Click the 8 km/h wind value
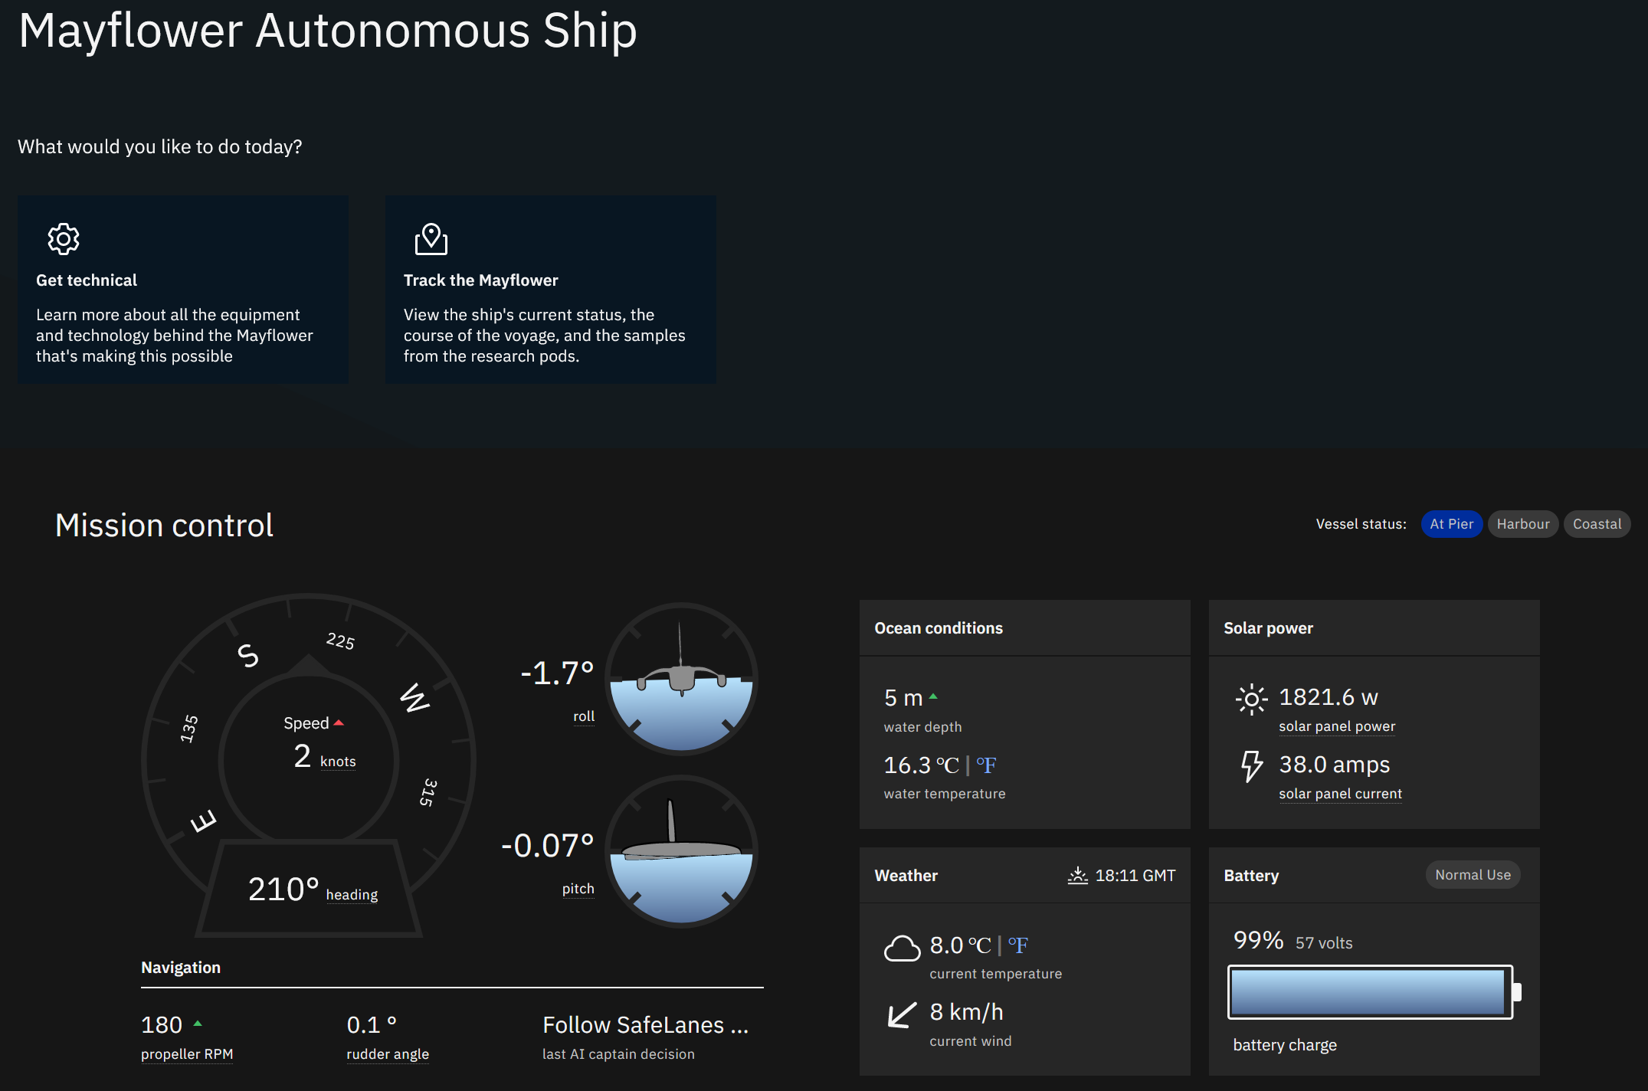The width and height of the screenshot is (1648, 1091). coord(966,1012)
